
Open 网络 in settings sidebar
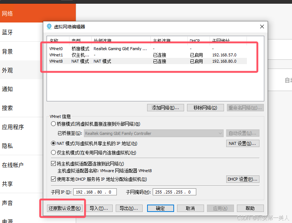click(x=38, y=13)
